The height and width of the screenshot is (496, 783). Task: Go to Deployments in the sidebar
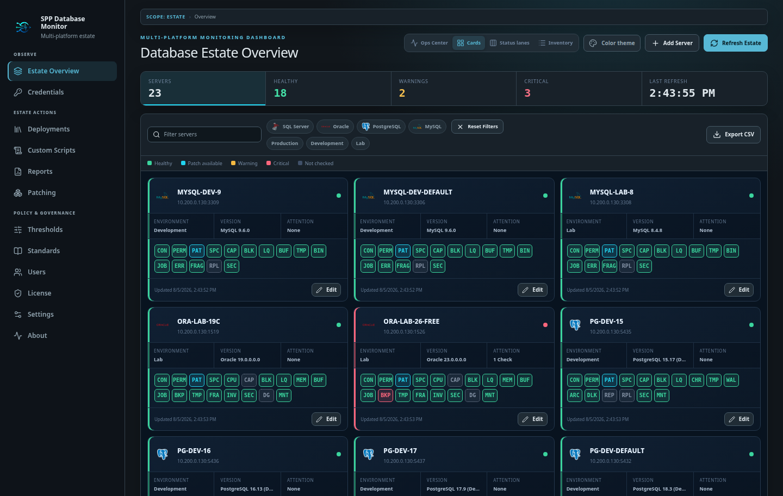point(63,129)
